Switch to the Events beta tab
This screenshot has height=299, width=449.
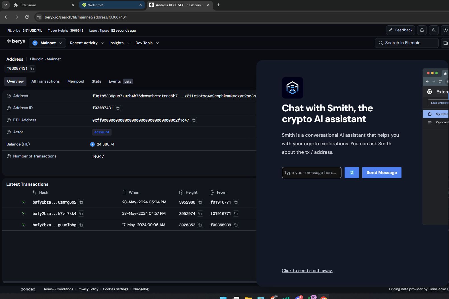click(x=121, y=81)
